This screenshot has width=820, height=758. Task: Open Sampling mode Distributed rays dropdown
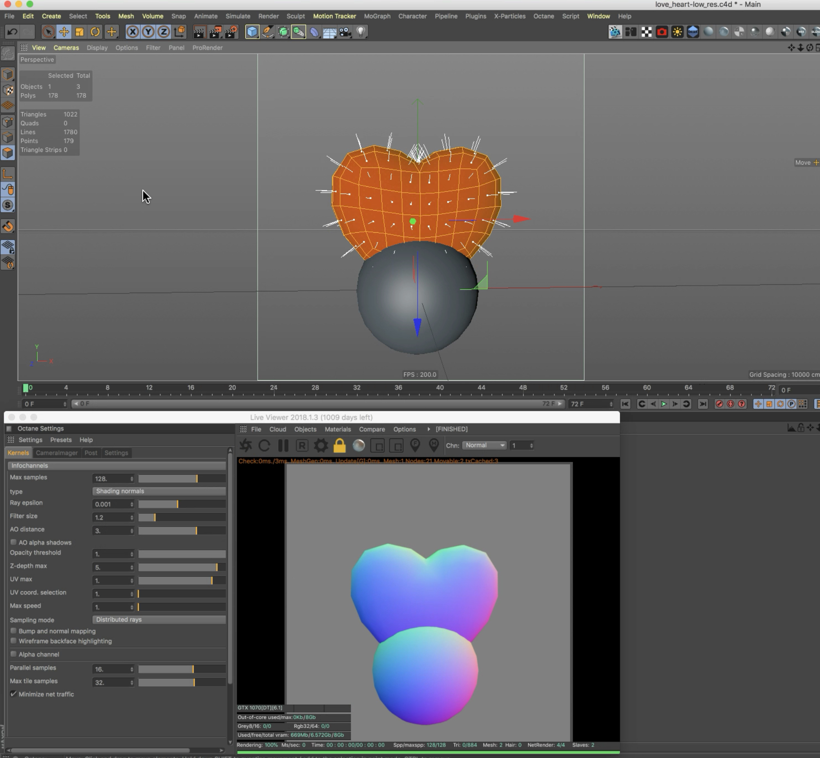[159, 620]
